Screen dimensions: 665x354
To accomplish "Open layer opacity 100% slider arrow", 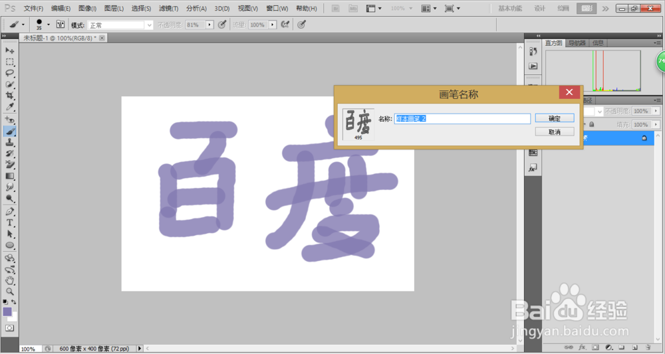I will coord(656,111).
